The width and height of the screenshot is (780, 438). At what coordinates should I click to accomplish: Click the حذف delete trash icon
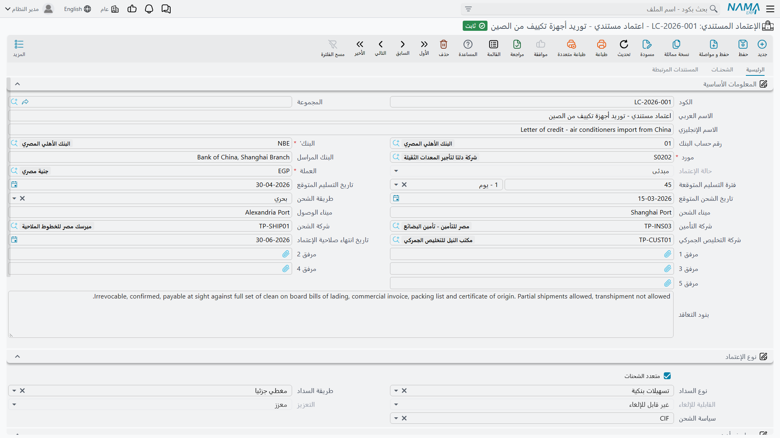click(444, 44)
